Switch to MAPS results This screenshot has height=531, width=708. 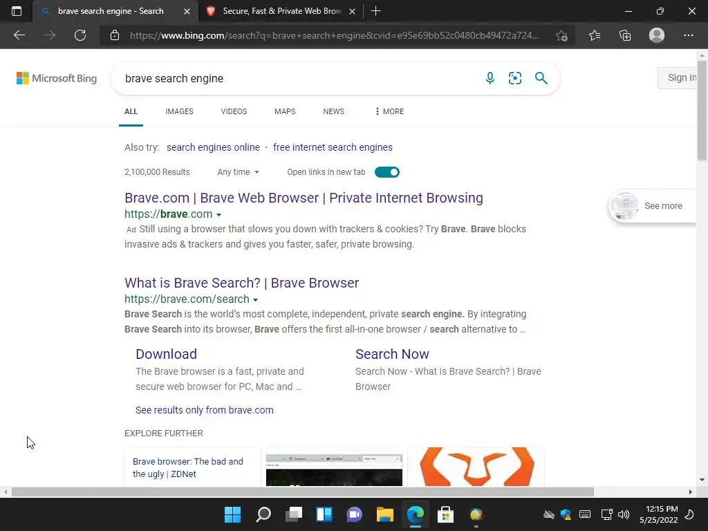click(x=285, y=111)
